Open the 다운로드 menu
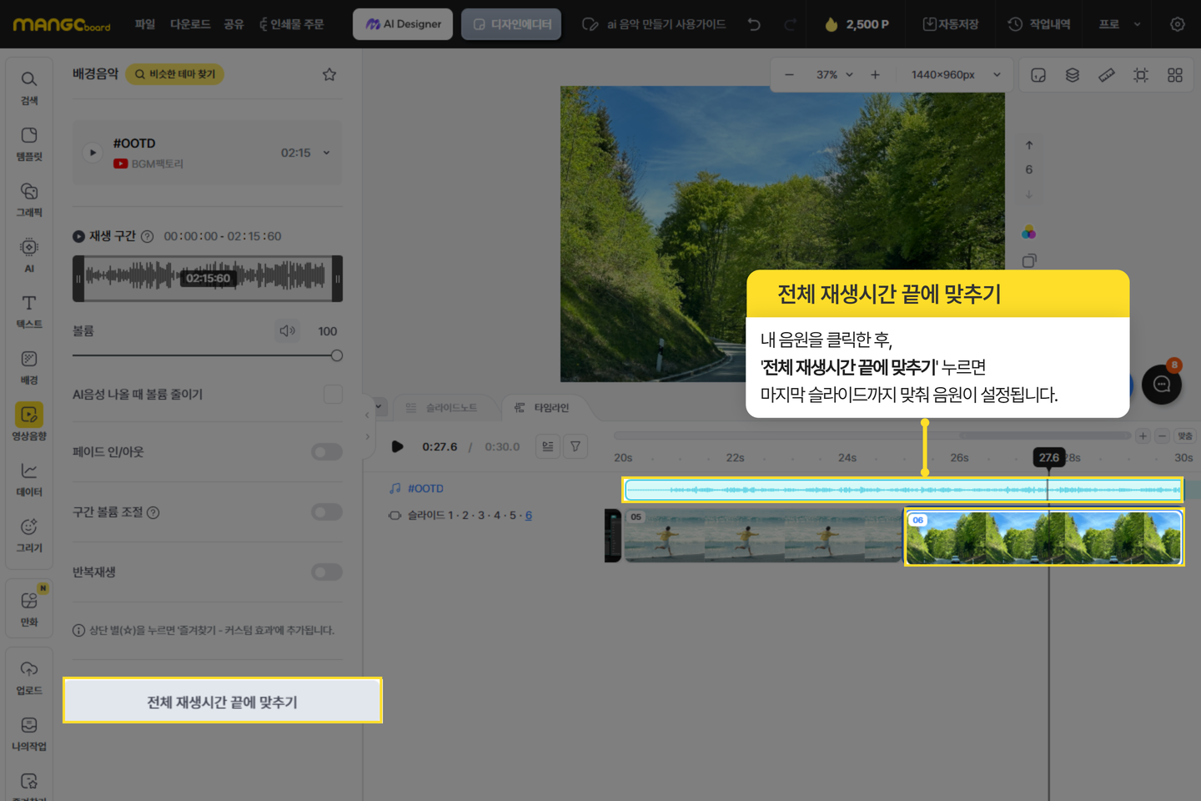 point(190,24)
